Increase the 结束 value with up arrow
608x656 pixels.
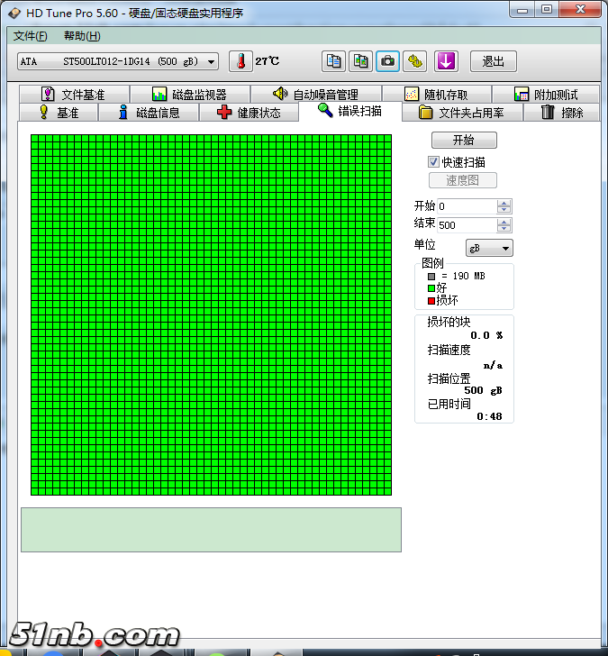504,222
